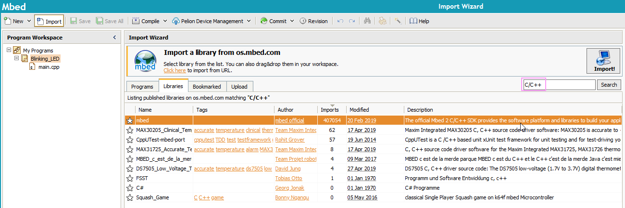Open the Rohit Grover author link
Screen dimensions: 625x208
(290, 140)
